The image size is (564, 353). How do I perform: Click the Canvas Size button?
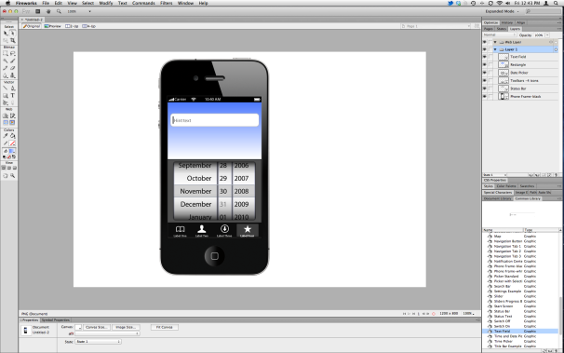(x=97, y=328)
